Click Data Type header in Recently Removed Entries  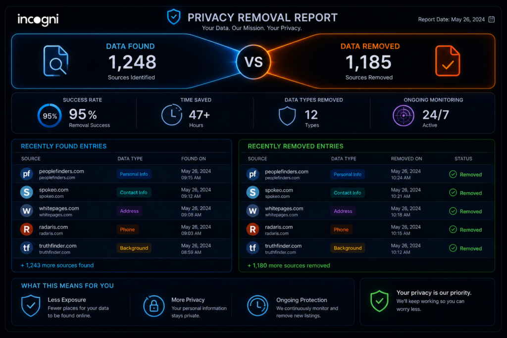tap(344, 159)
